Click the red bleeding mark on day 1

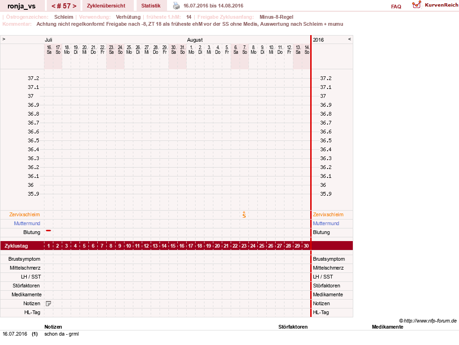[49, 231]
